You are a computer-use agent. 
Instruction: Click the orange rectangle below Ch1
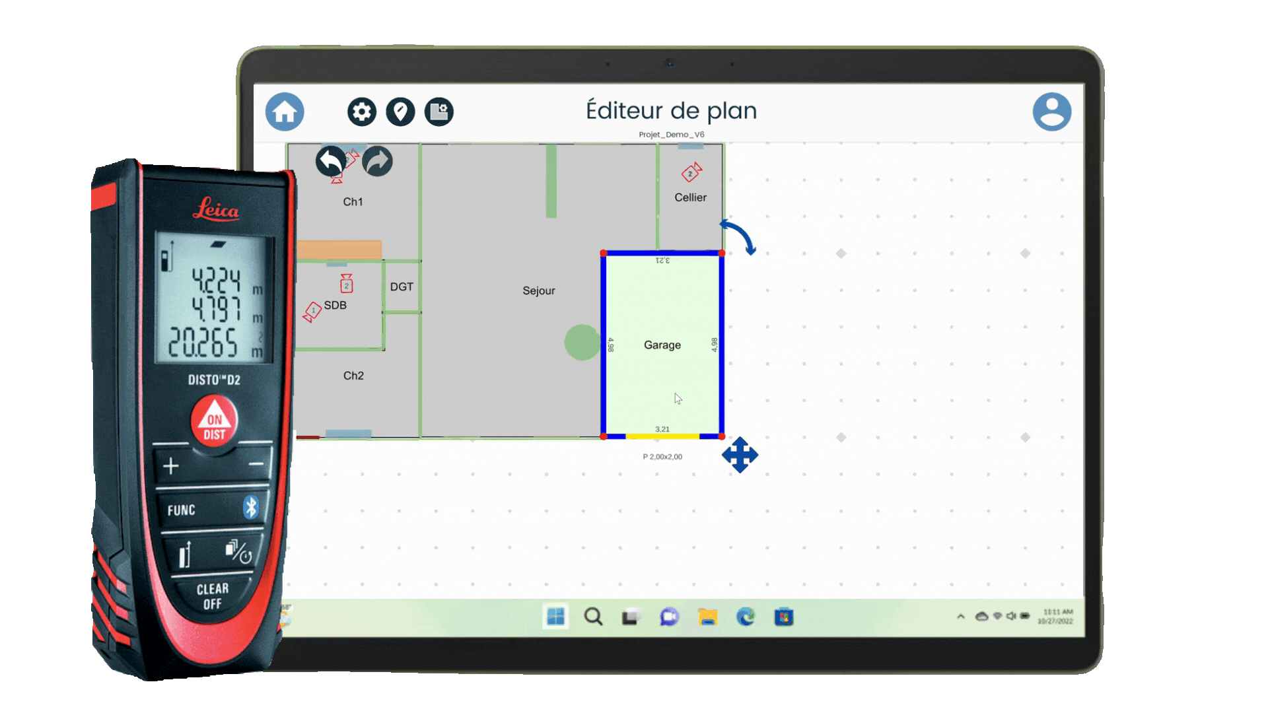tap(339, 250)
